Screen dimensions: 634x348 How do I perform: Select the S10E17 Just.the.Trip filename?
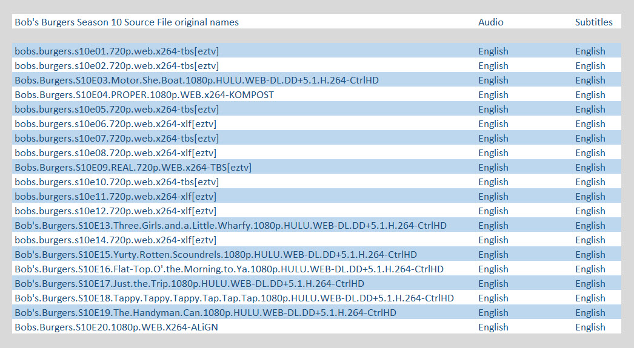point(189,284)
